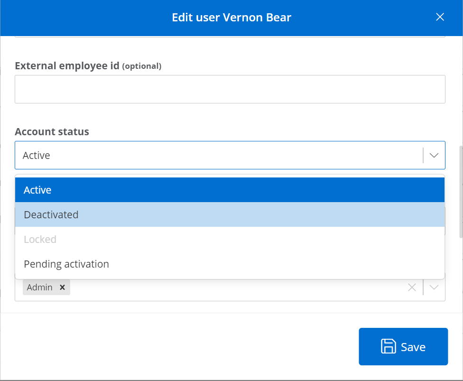Click the Save button
463x381 pixels.
coord(403,346)
